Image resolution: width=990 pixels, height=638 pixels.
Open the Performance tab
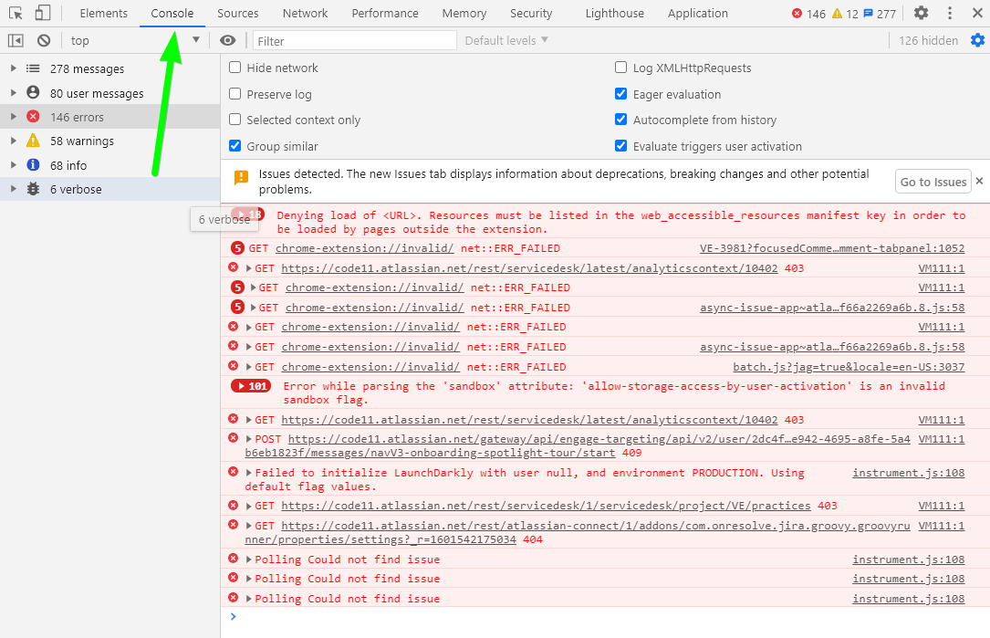pos(385,14)
